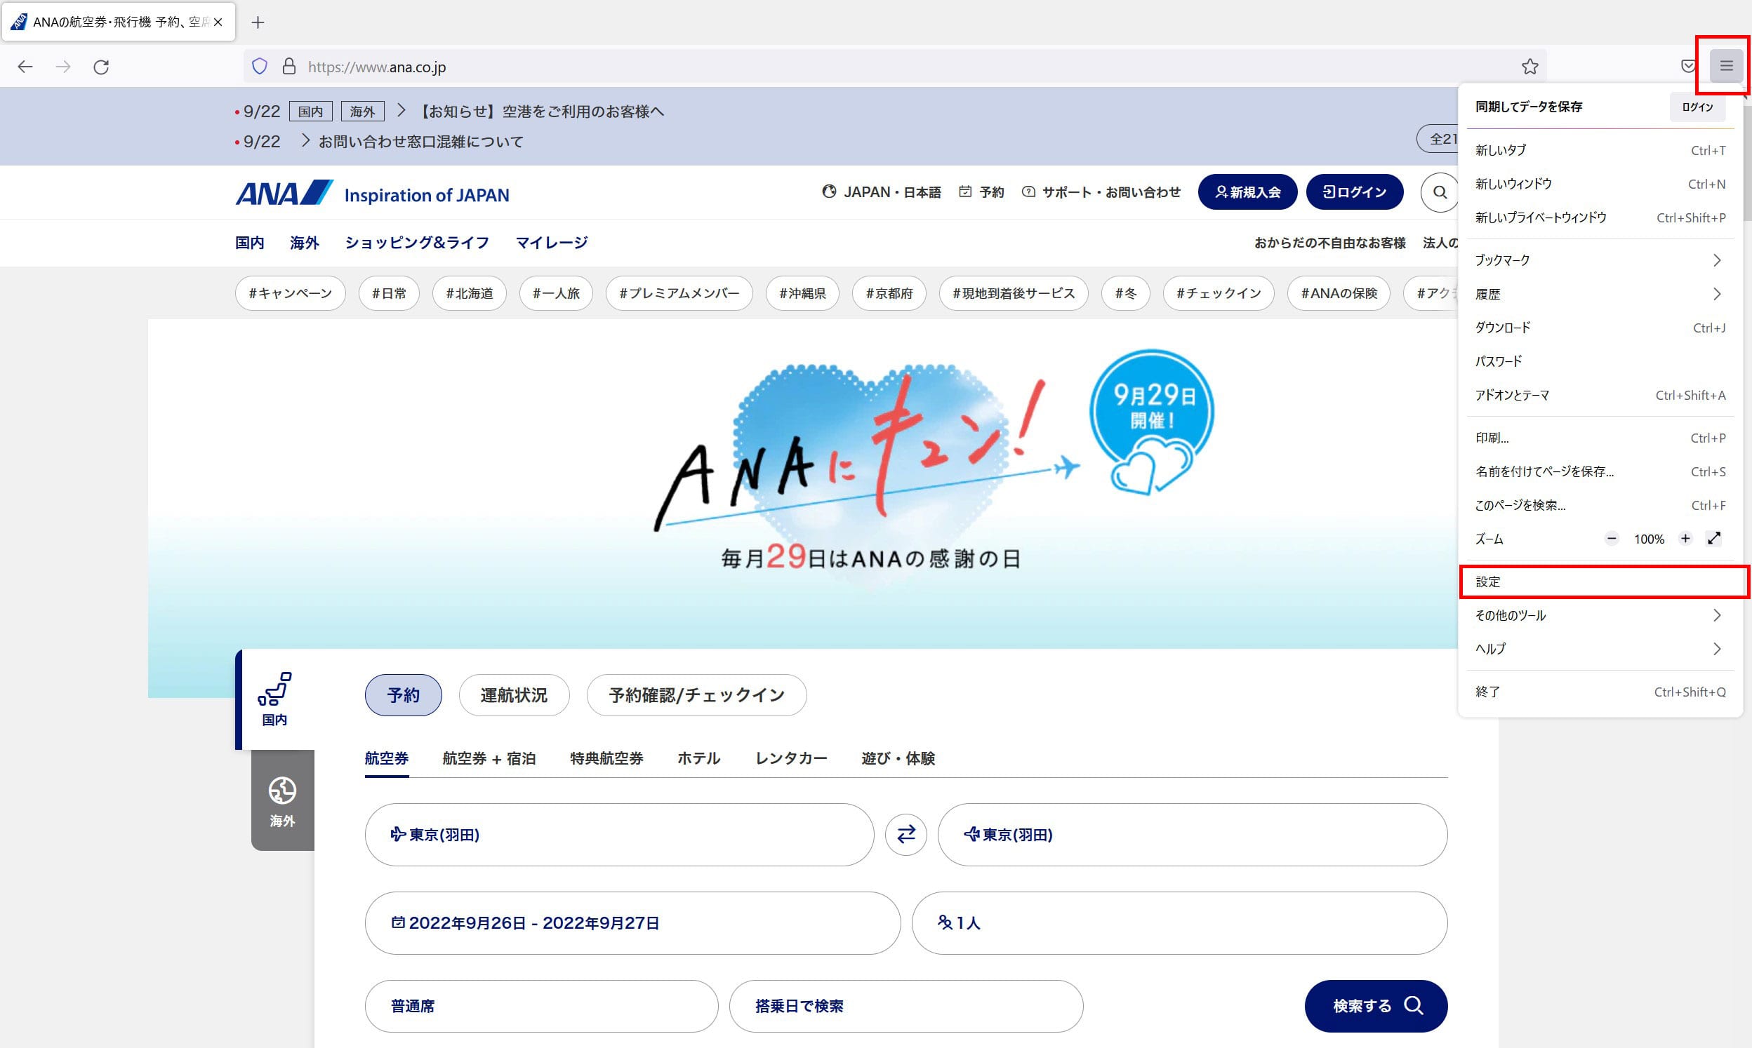Swap departure and arrival airports icon
Screen dimensions: 1752x1048
(x=905, y=834)
